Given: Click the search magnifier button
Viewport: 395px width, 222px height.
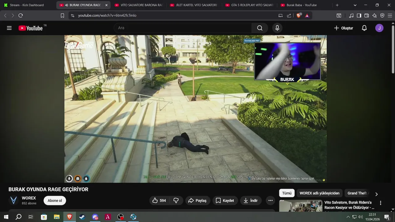Looking at the screenshot, I should (x=260, y=28).
